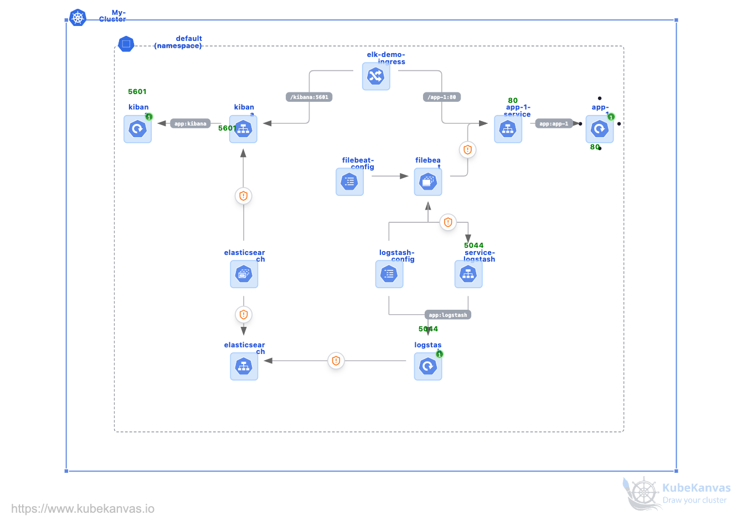Click warning shield between filebeat and app-1-service
This screenshot has width=742, height=526.
pyautogui.click(x=468, y=149)
